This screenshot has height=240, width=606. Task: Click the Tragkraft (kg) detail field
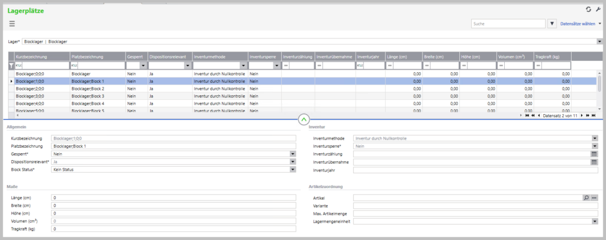173,229
